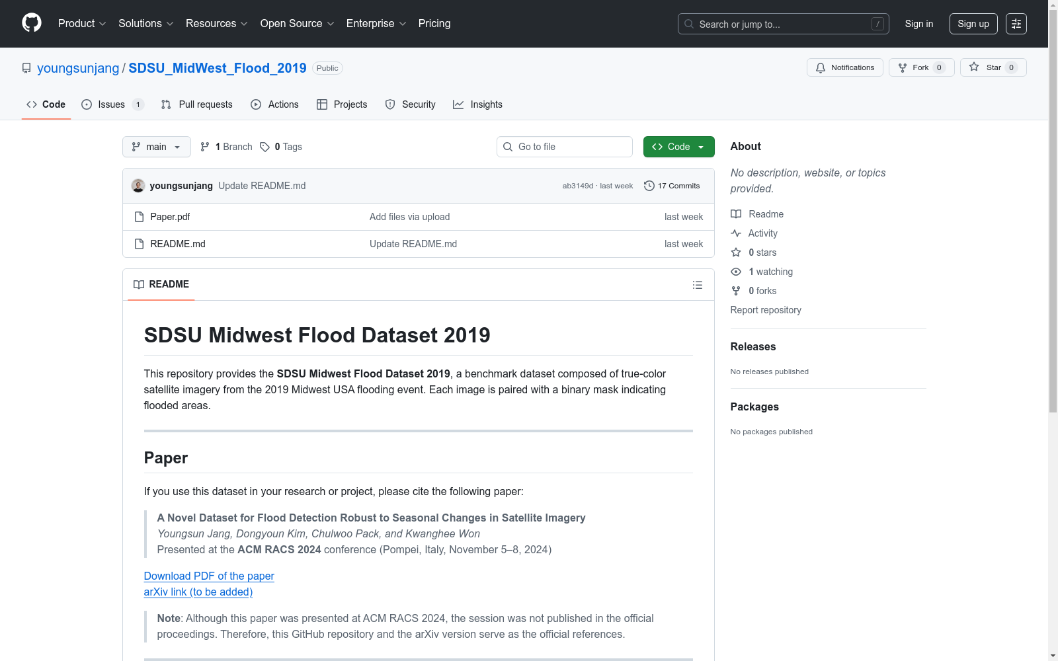Viewport: 1058px width, 661px height.
Task: Open the Update README.md commit in README.md row
Action: pos(413,244)
